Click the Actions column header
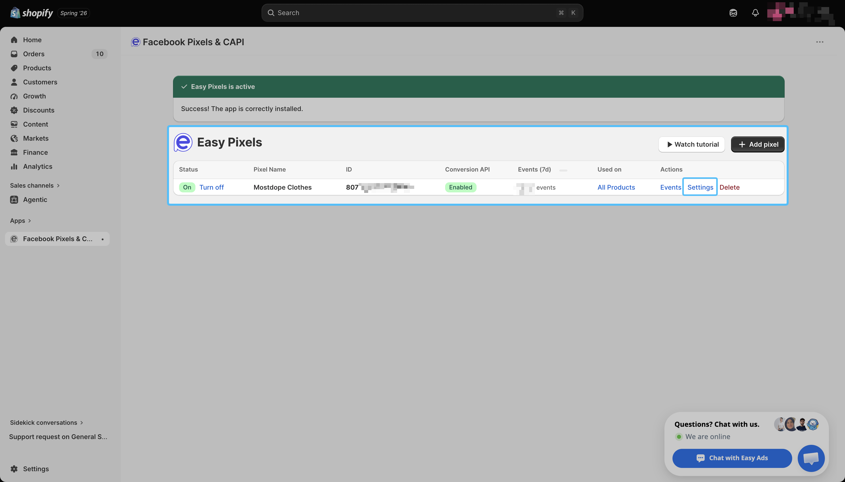 coord(671,170)
